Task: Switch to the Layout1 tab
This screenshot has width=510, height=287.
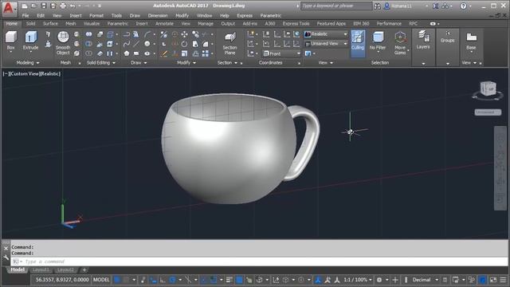Action: [41, 269]
